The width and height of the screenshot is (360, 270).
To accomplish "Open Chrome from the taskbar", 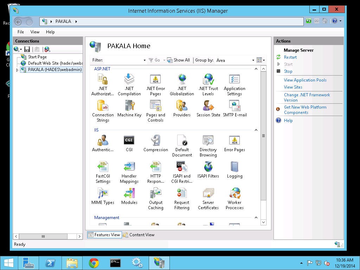I will tap(94, 263).
